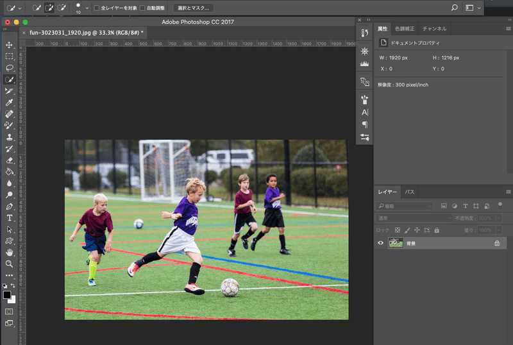Select the Spot Healing Brush tool
The width and height of the screenshot is (513, 345).
pyautogui.click(x=9, y=114)
